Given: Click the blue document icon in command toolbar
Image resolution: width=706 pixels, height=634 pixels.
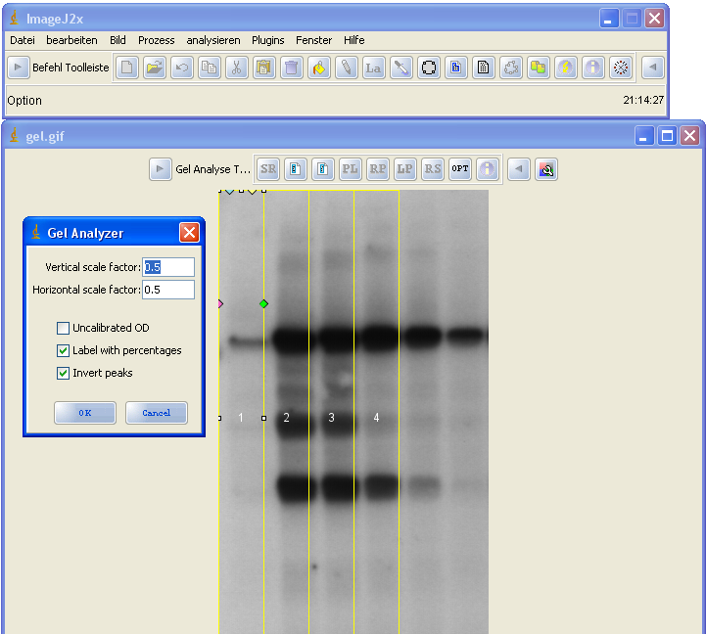Looking at the screenshot, I should (x=456, y=68).
